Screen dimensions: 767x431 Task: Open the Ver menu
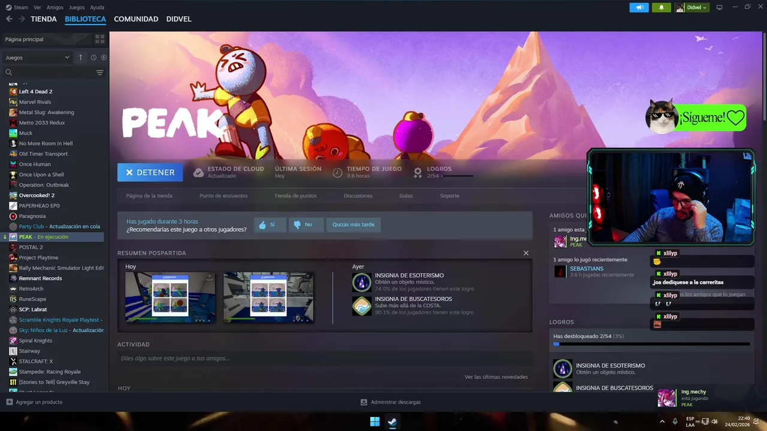pyautogui.click(x=37, y=7)
